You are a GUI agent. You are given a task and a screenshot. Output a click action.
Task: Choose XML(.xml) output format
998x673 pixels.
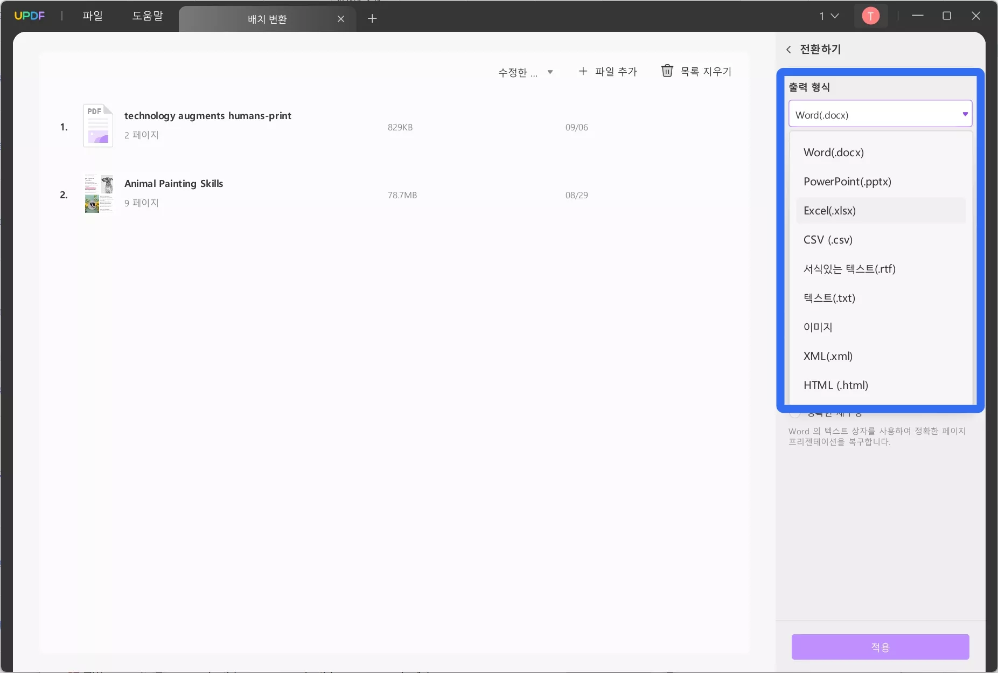click(881, 356)
